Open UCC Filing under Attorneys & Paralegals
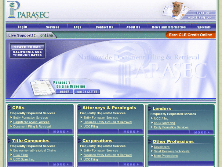The width and height of the screenshot is (222, 167). [91, 127]
